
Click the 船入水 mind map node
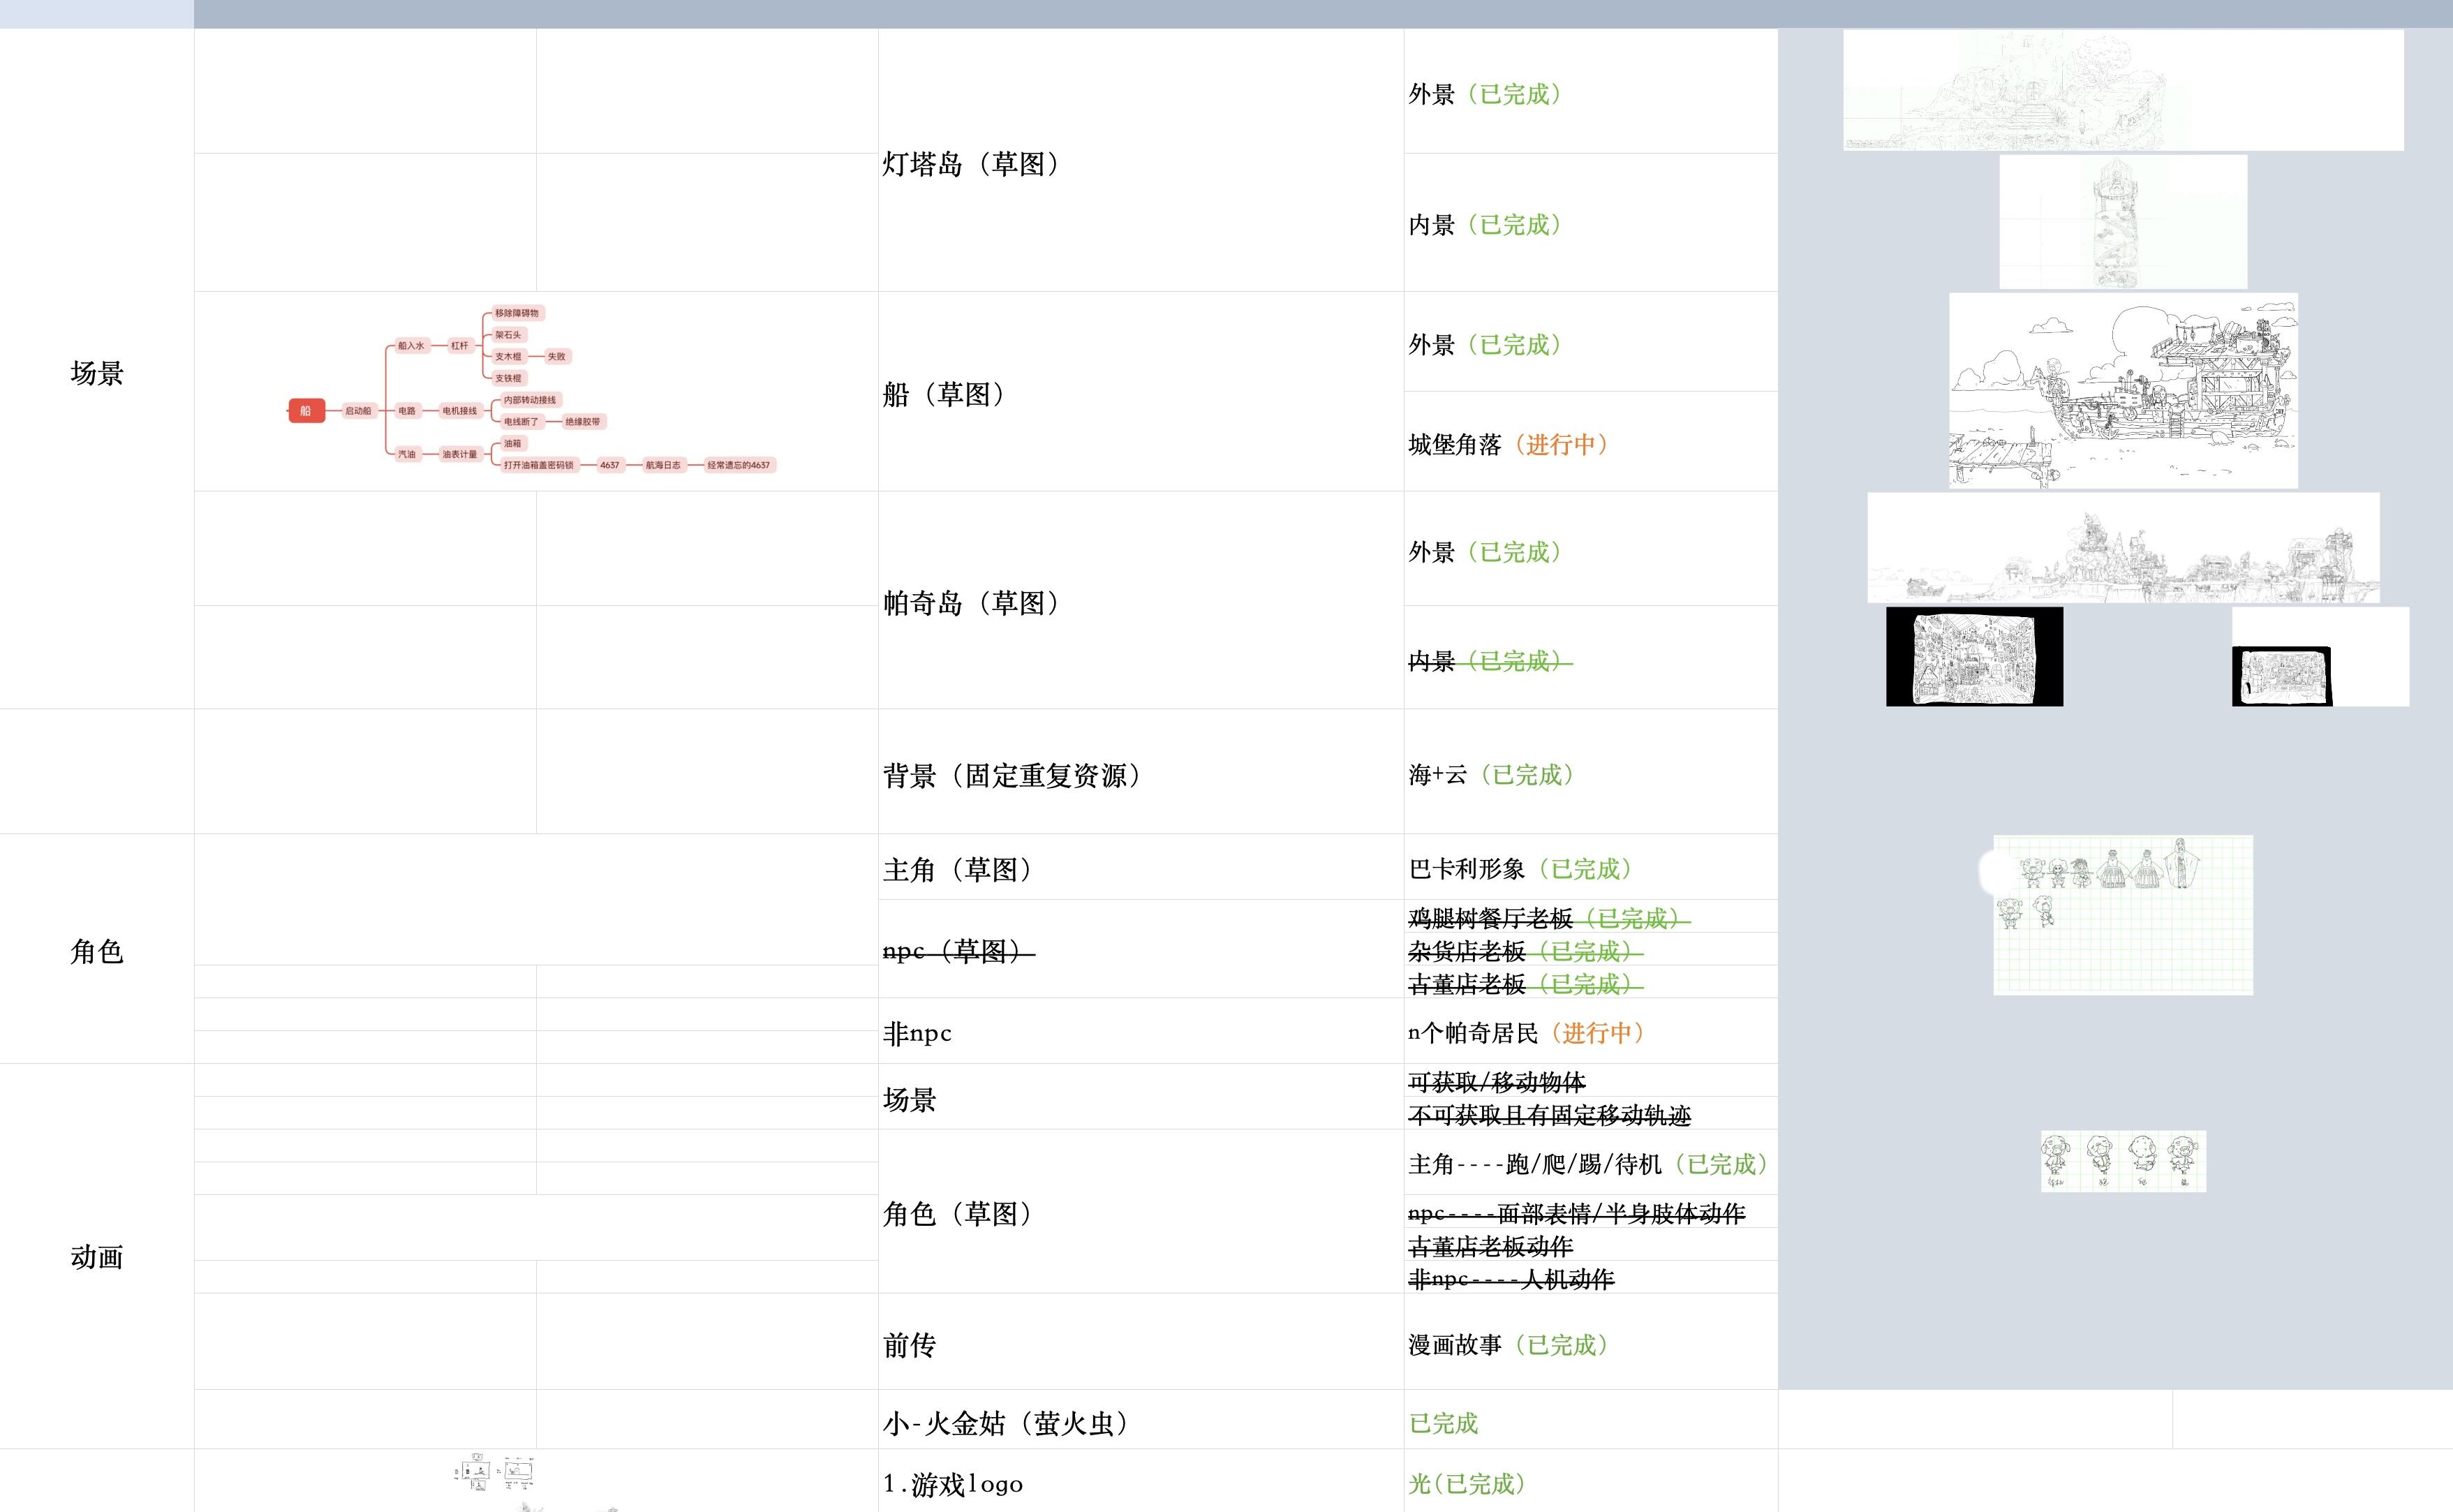pos(411,345)
